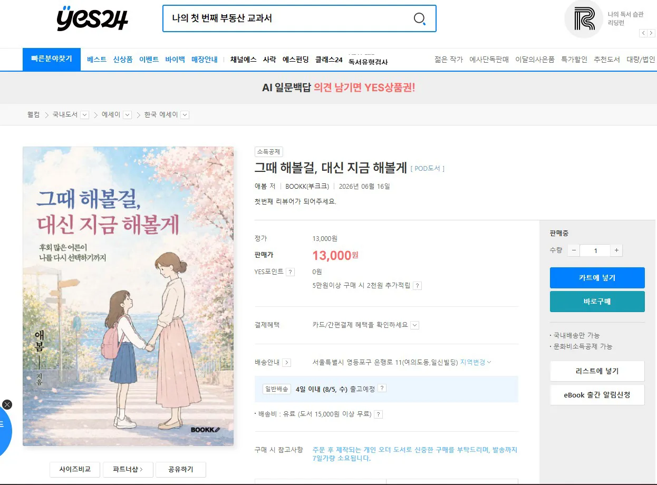Open help icon next to YES포인트
Screen dimensions: 657x485
(x=290, y=272)
